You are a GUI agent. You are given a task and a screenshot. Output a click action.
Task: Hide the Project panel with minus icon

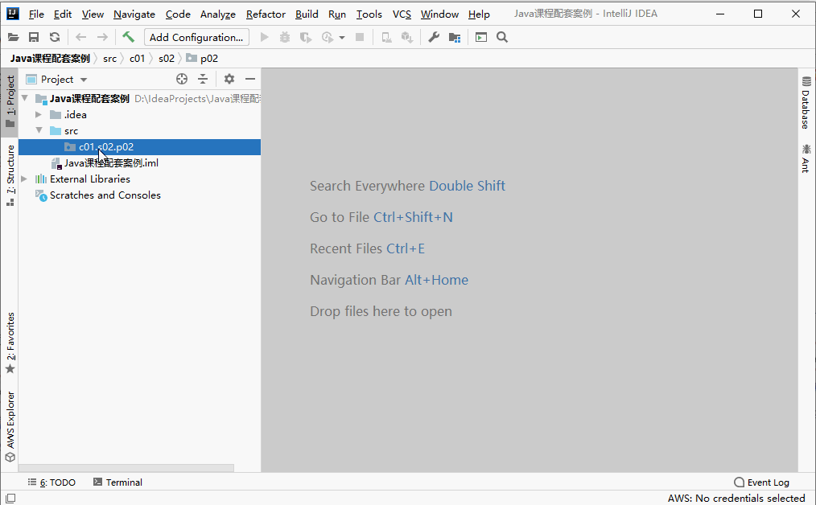point(250,79)
